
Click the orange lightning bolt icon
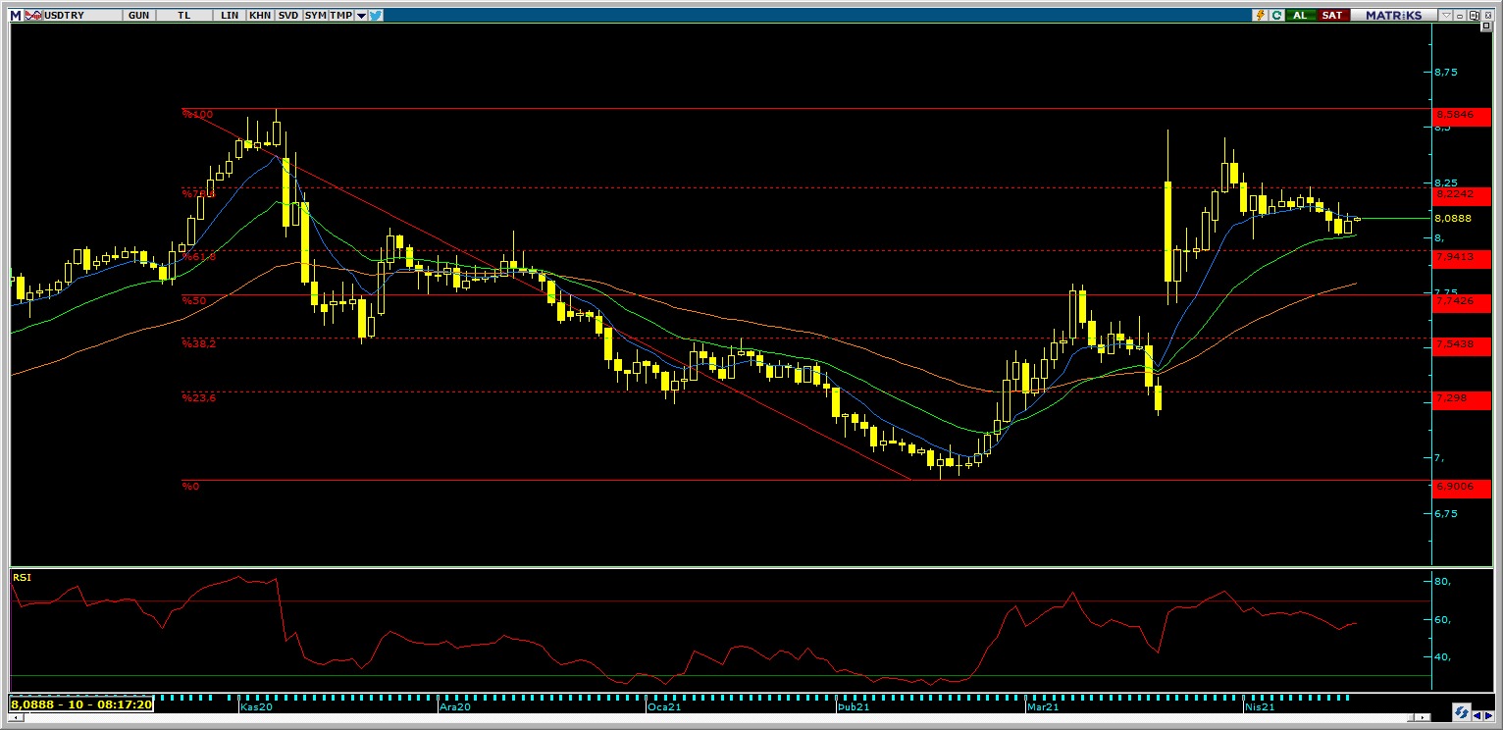pos(1262,16)
